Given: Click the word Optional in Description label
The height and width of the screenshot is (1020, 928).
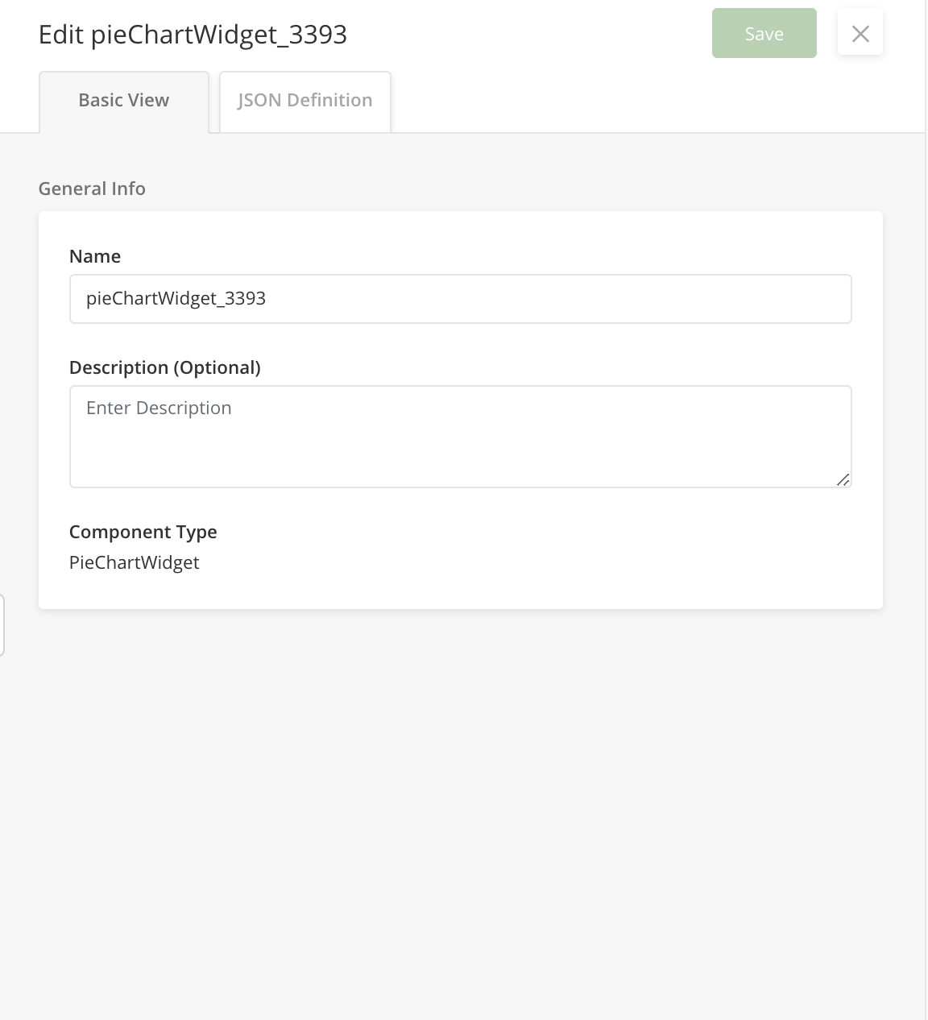Looking at the screenshot, I should [214, 367].
